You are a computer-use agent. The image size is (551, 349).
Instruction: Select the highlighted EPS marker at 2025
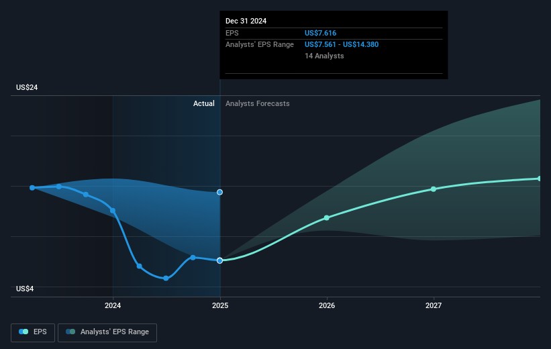219,260
